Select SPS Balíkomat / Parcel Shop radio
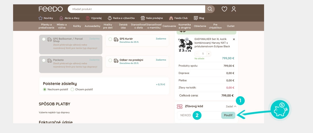The width and height of the screenshot is (313, 133). 44,39
